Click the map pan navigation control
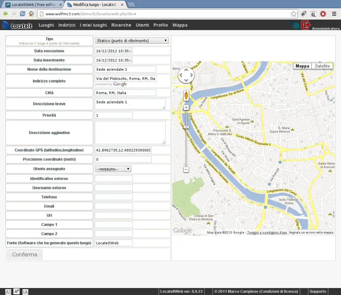Screen dimensions: 341x295 [186, 75]
